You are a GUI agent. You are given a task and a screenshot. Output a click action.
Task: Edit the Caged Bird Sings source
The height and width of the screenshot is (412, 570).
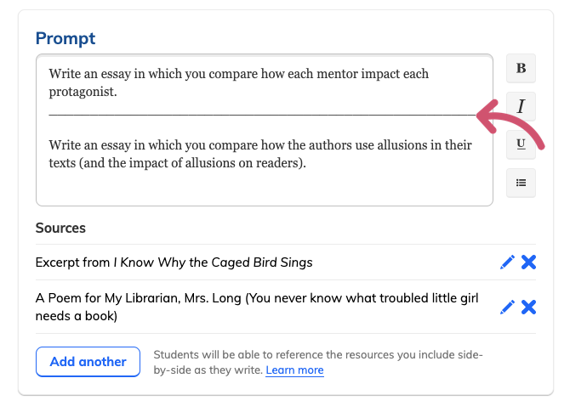(x=508, y=262)
